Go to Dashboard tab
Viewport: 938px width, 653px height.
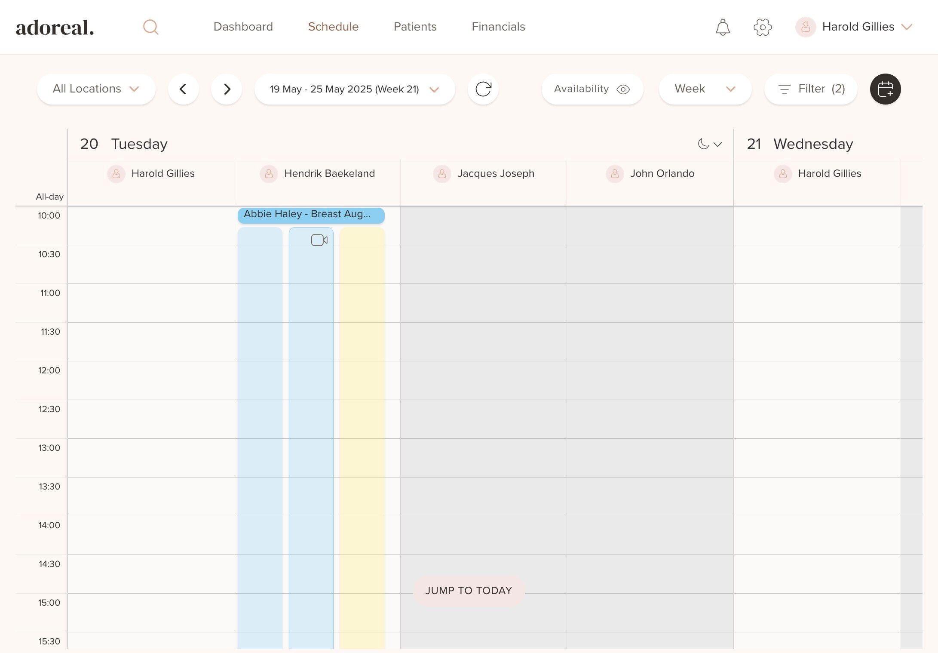(x=243, y=27)
